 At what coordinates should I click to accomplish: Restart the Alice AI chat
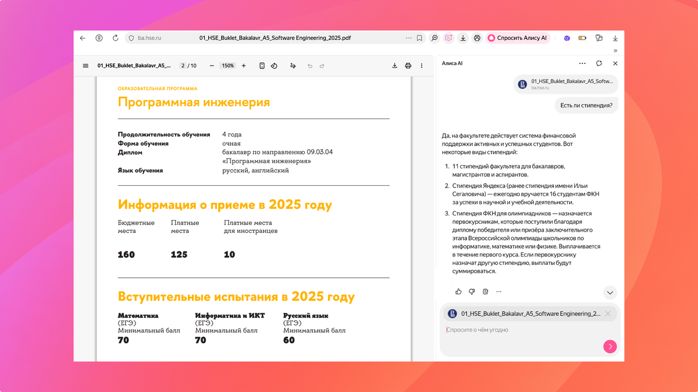[x=599, y=63]
